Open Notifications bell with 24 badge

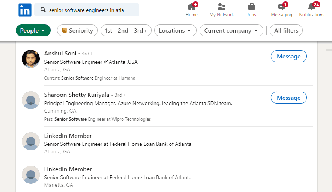tap(312, 10)
